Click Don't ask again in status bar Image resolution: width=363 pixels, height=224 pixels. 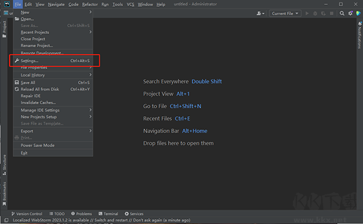click(147, 220)
